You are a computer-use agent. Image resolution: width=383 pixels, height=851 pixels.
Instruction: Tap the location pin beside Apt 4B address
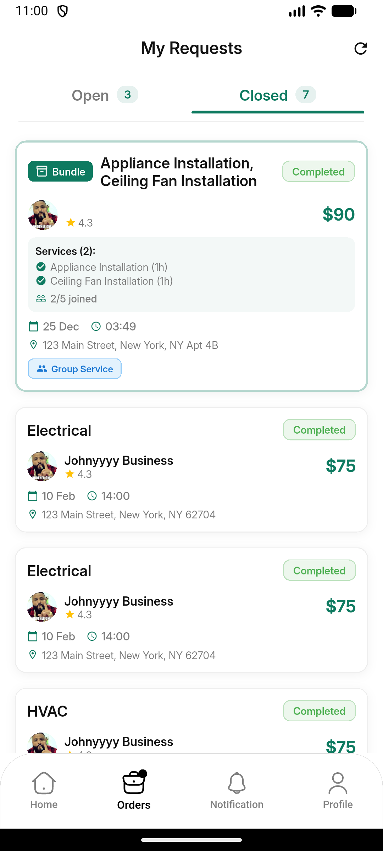[x=34, y=345]
